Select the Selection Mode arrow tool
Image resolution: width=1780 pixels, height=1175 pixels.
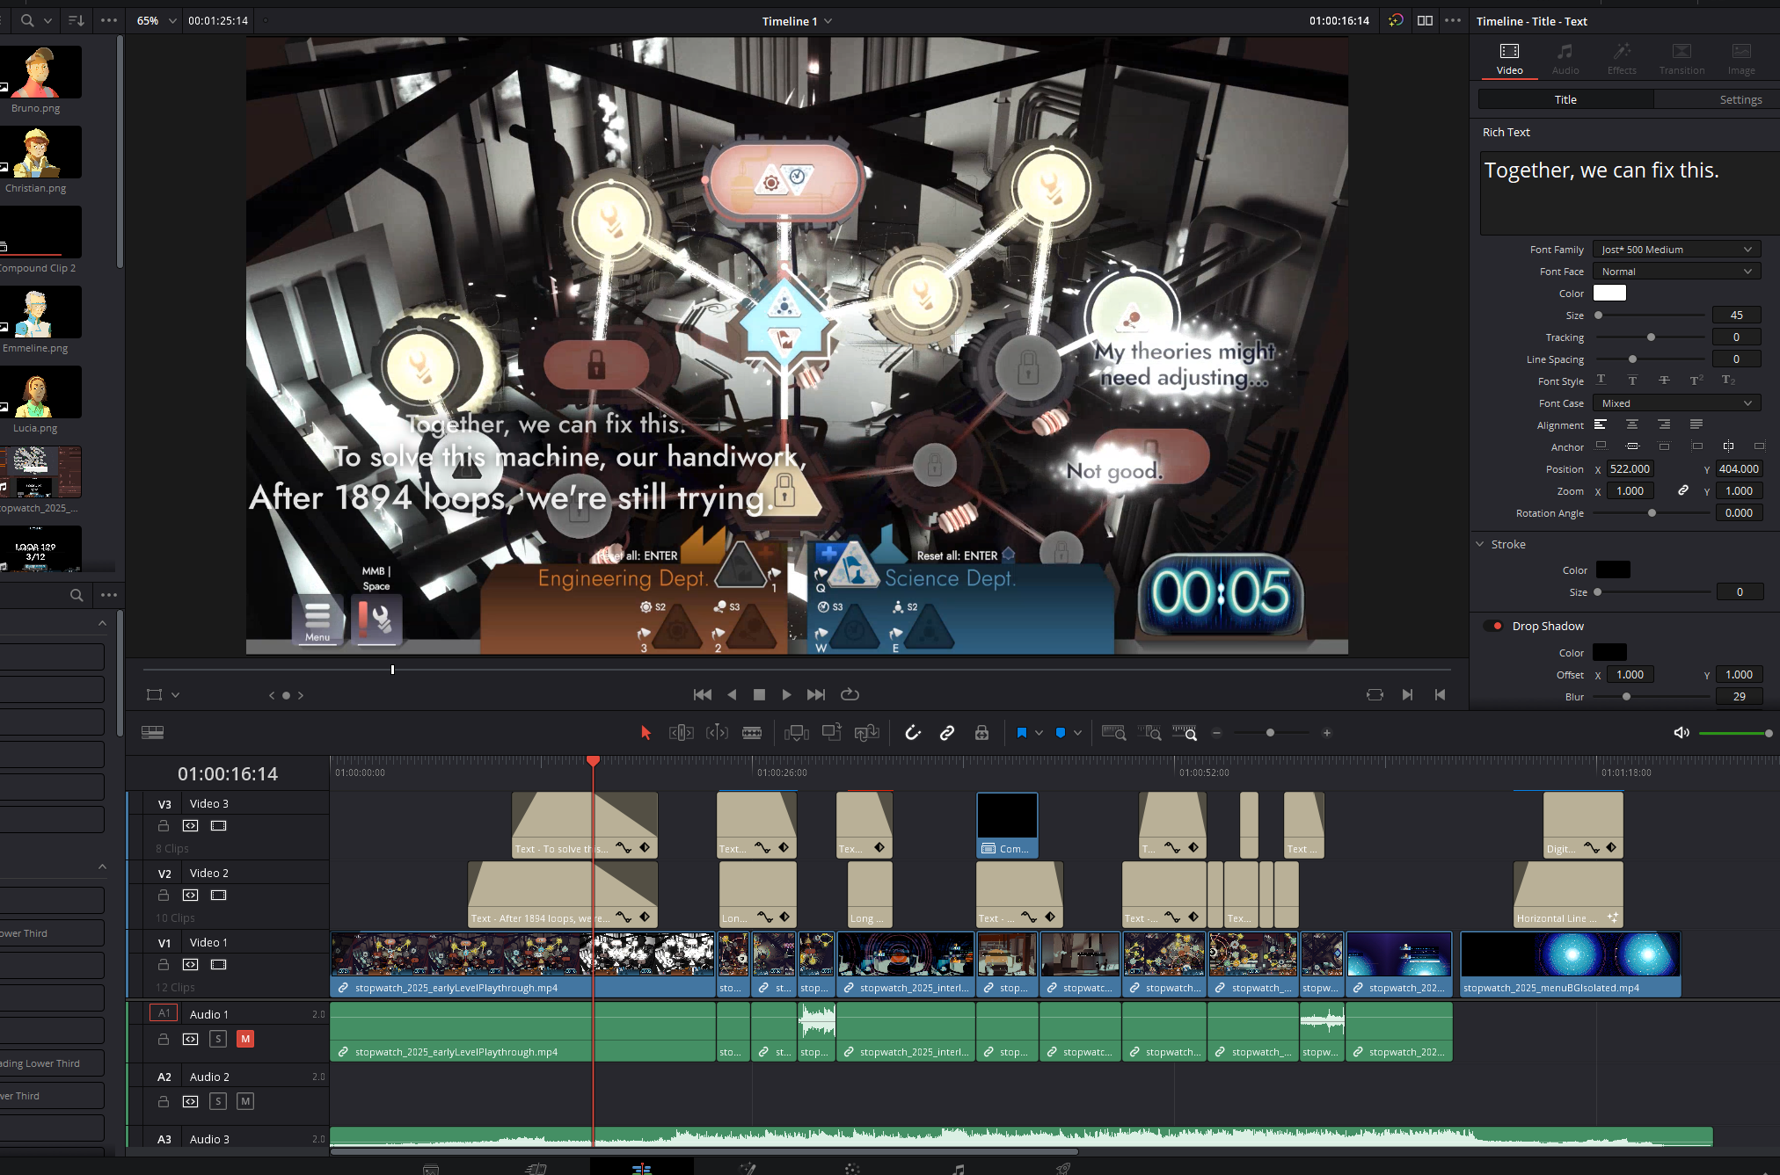point(646,733)
